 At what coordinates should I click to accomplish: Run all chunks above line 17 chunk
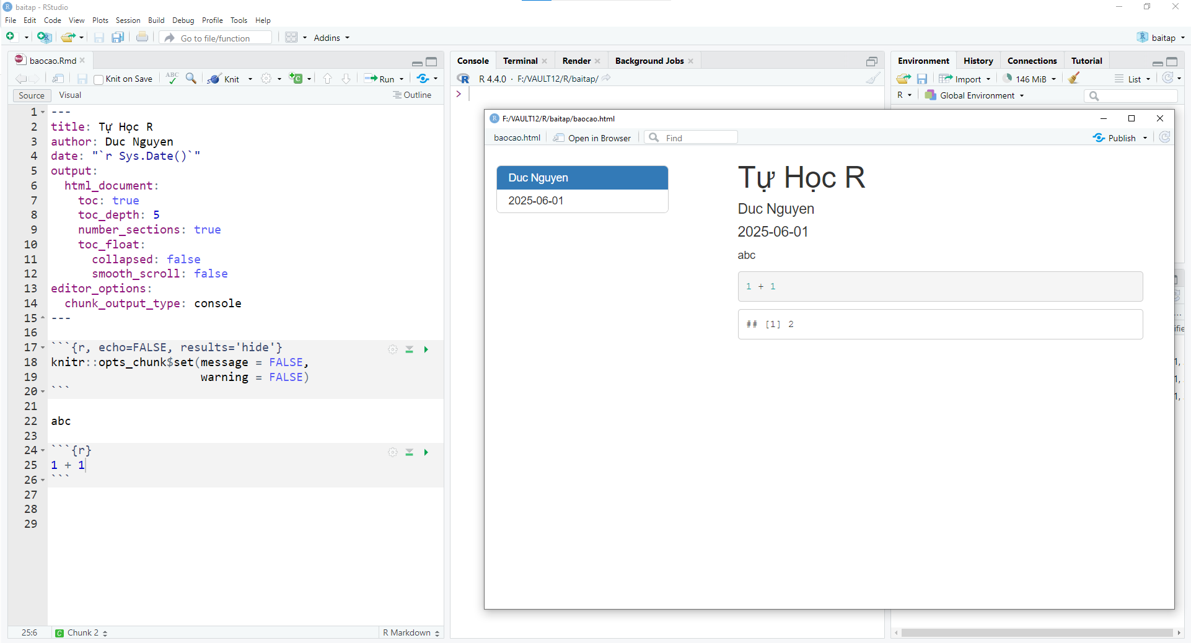pos(409,349)
